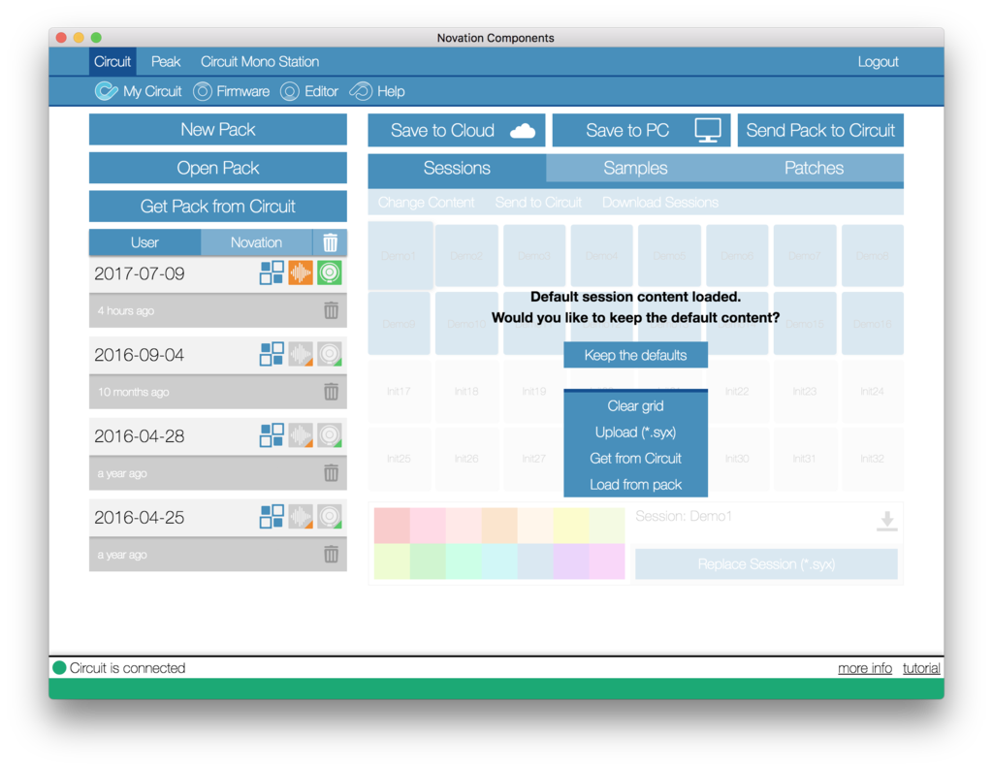Delete the 2017-07-09 pack via trash icon
The height and width of the screenshot is (769, 993).
click(331, 310)
